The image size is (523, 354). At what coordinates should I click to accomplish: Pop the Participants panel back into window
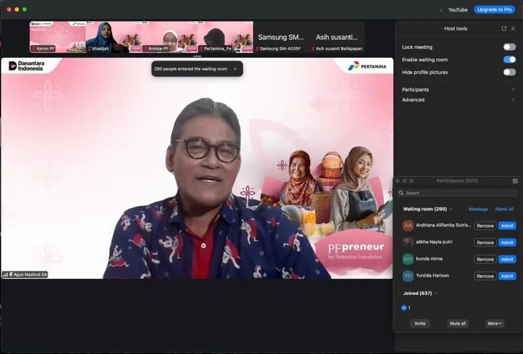tap(515, 181)
